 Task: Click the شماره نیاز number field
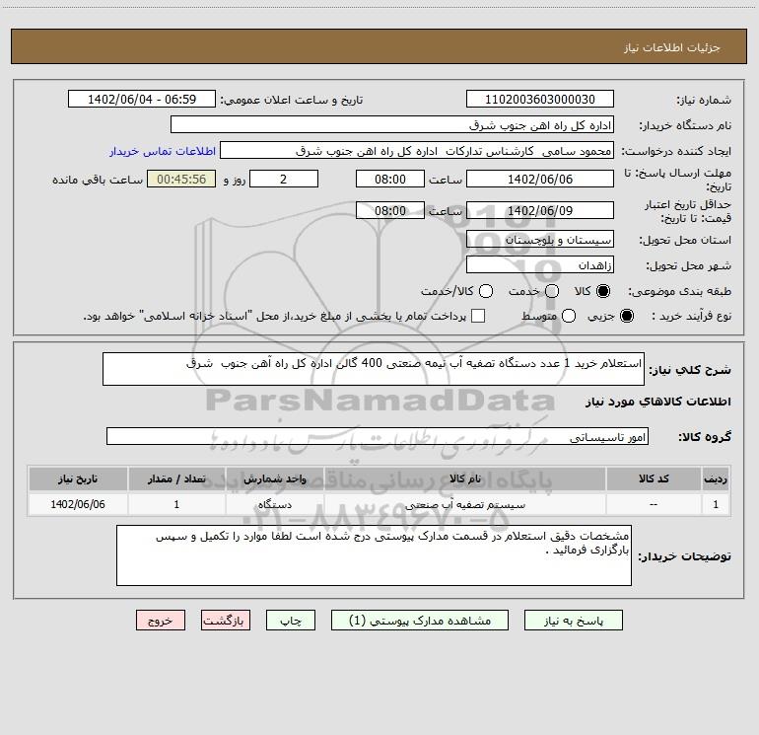click(540, 99)
